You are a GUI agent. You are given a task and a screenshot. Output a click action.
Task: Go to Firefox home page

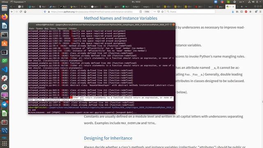[x=25, y=12]
